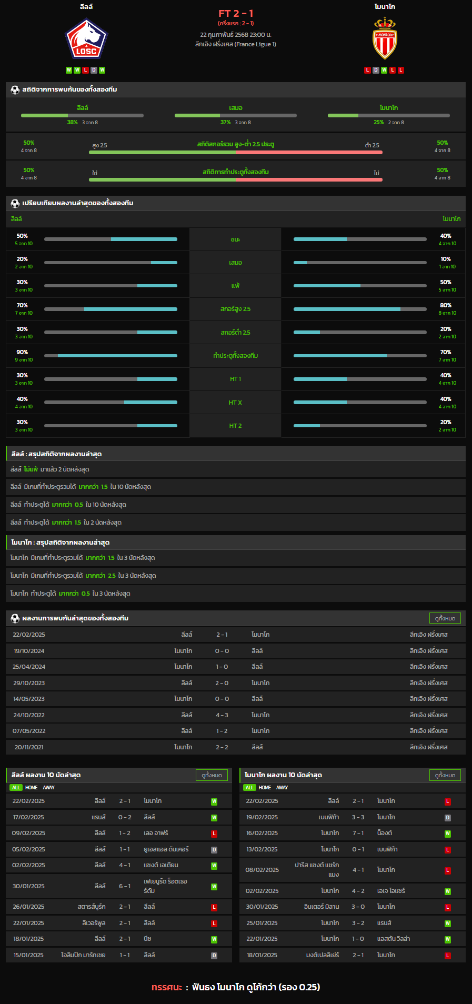Click the 19/10/2024 Monaco 0-0 Lille head-to-head row

pos(236,651)
